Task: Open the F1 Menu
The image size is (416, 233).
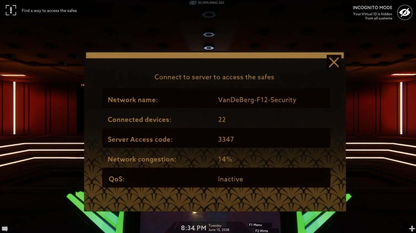Action: click(x=255, y=225)
